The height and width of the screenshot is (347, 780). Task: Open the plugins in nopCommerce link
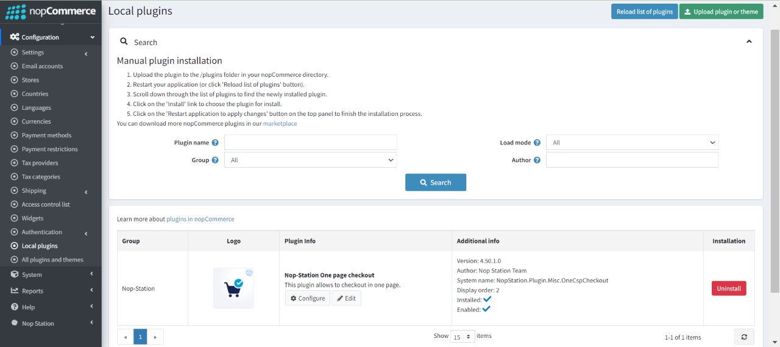[x=200, y=219]
